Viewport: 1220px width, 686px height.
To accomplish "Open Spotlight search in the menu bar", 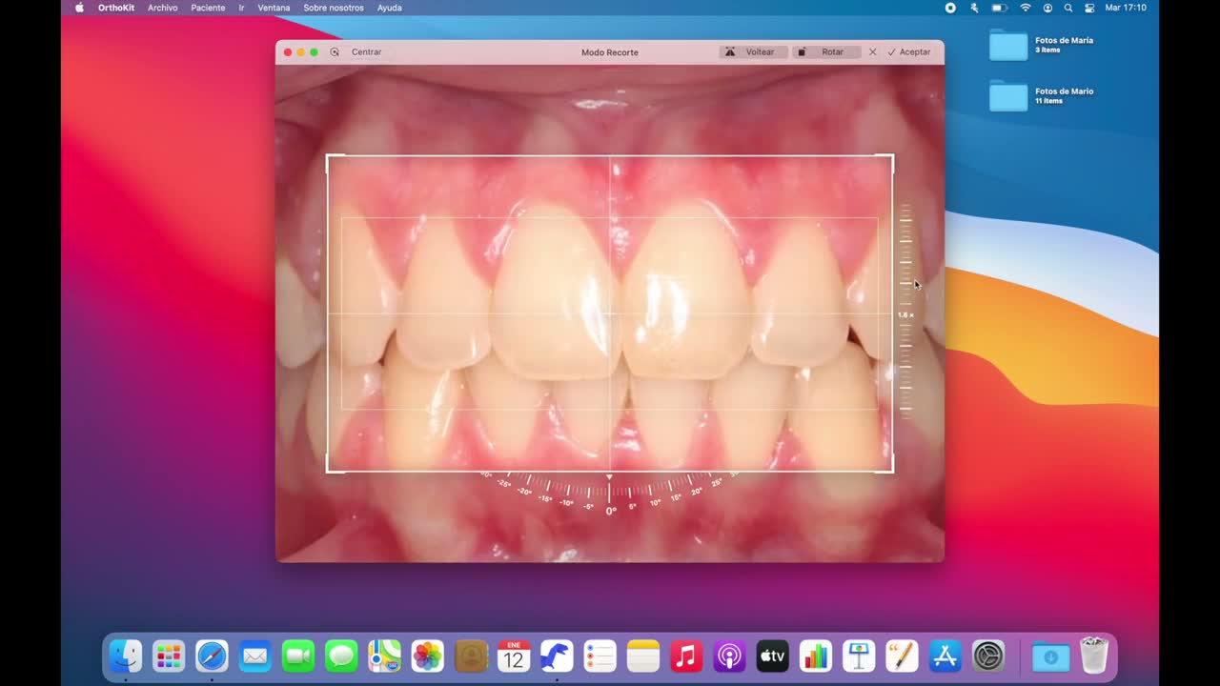I will coord(1068,8).
